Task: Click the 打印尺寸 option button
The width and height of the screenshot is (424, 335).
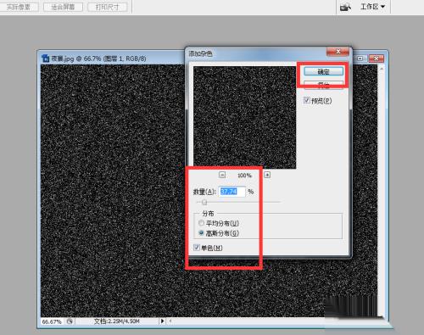Action: [108, 7]
